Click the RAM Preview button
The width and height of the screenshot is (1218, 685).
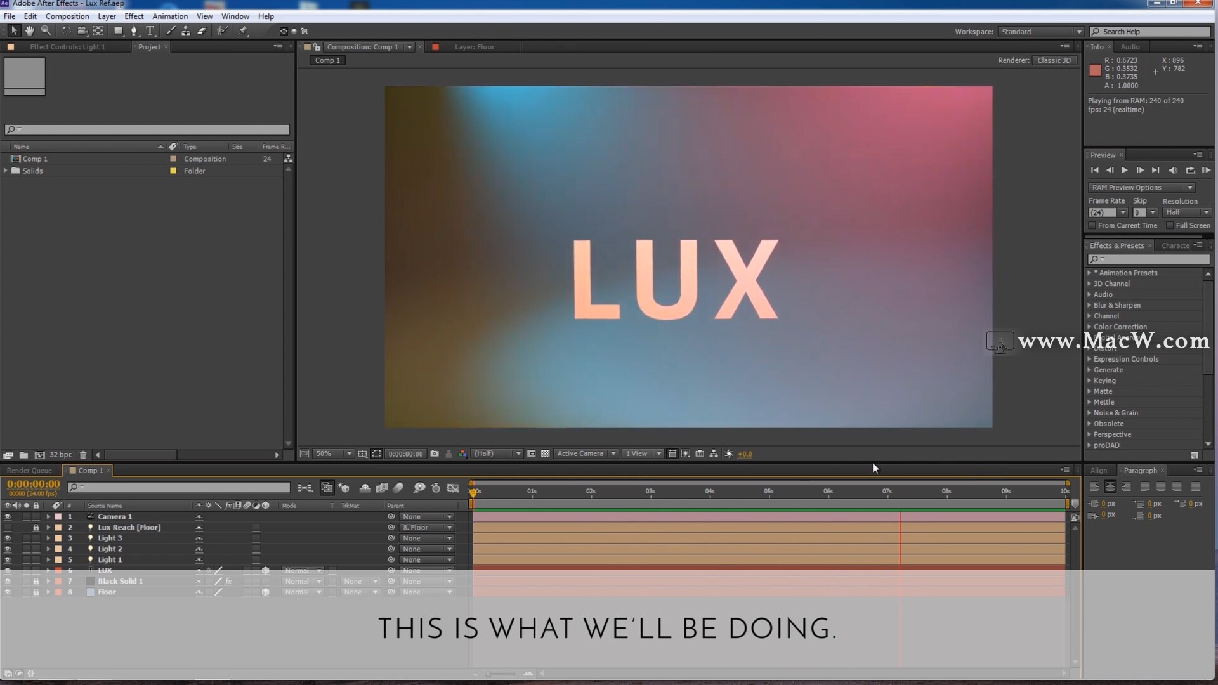(x=1207, y=171)
